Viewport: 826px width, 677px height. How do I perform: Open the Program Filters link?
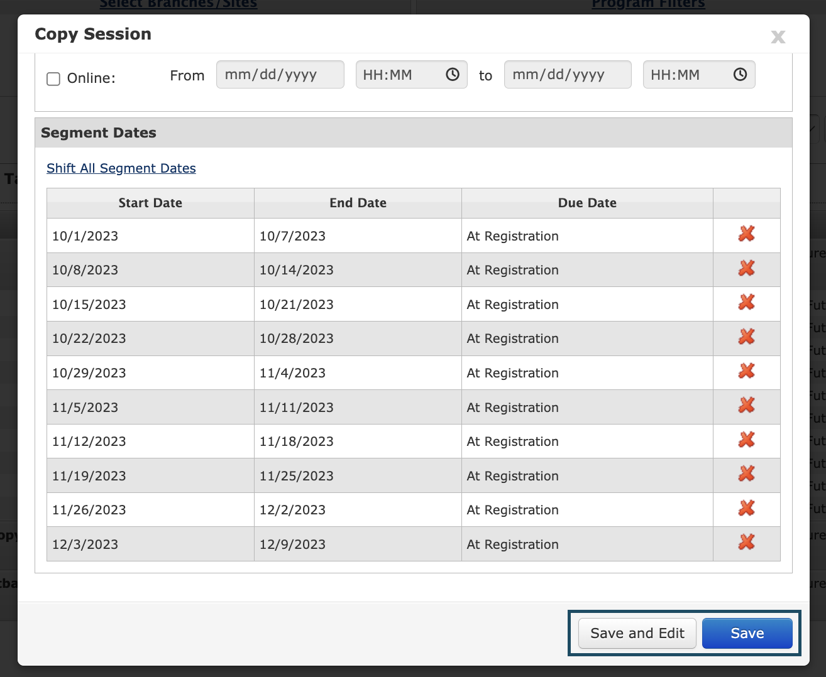(648, 4)
